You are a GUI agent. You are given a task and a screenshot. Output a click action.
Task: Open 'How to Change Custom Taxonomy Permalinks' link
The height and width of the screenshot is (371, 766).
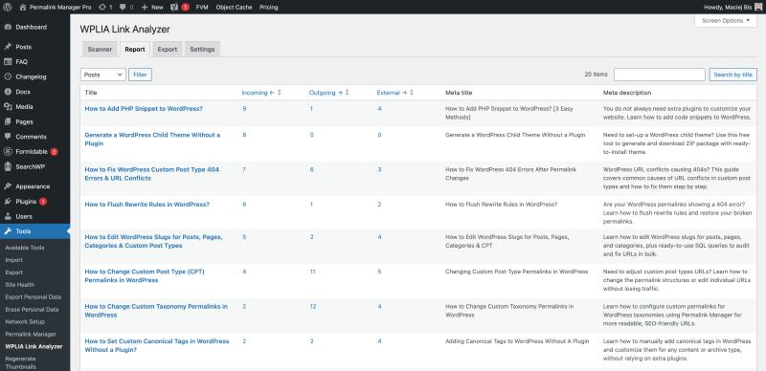pos(156,311)
